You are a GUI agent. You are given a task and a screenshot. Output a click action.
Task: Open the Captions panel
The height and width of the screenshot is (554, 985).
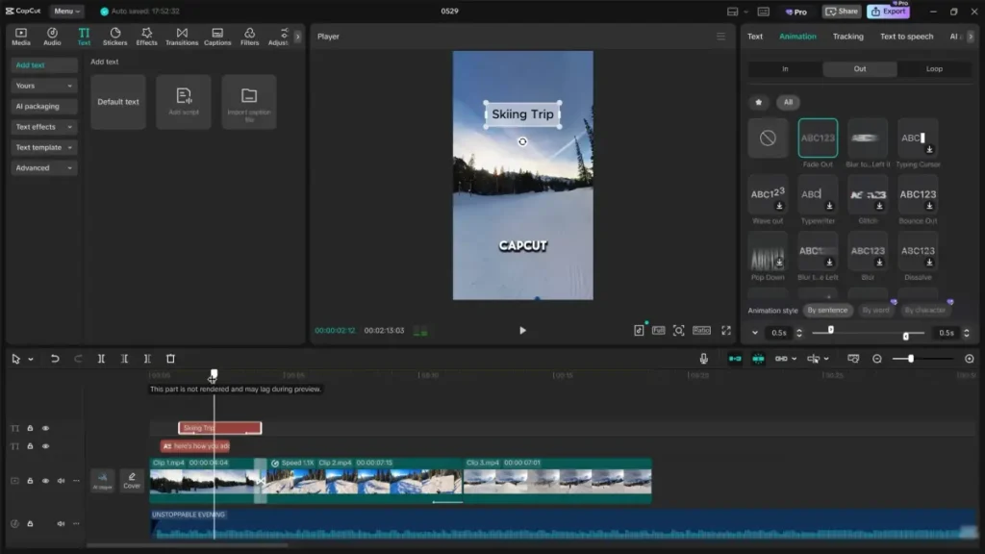(x=217, y=37)
